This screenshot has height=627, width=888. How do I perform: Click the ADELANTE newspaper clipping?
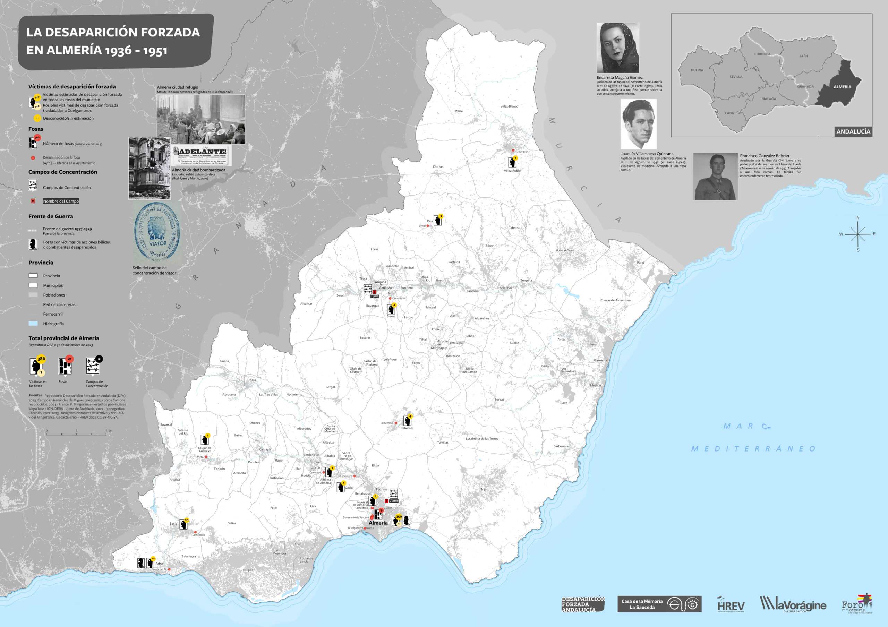coord(201,156)
